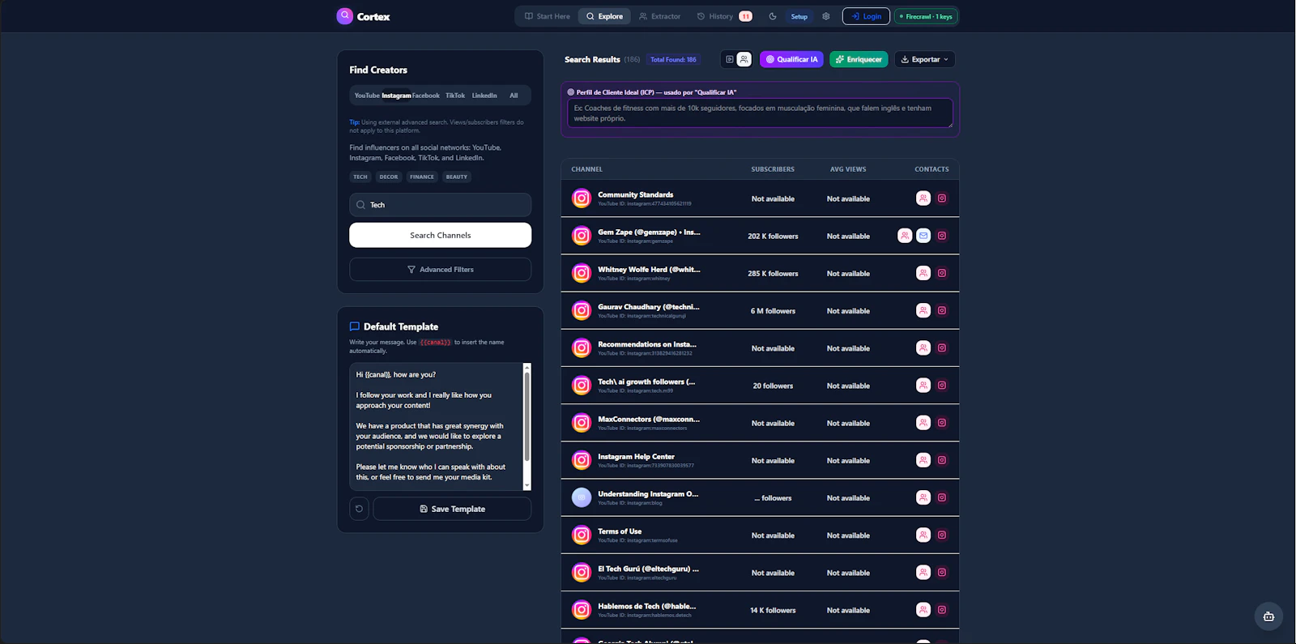Apply the TECH category tag
The image size is (1296, 644).
point(360,177)
